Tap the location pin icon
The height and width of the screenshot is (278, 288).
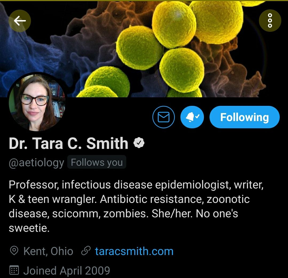point(14,251)
